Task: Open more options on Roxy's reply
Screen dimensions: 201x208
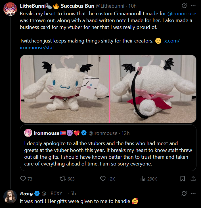Action: point(193,194)
